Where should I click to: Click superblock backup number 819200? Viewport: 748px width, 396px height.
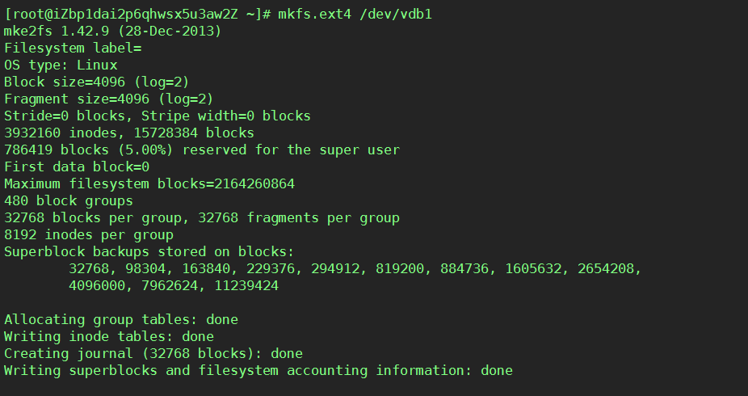(400, 268)
